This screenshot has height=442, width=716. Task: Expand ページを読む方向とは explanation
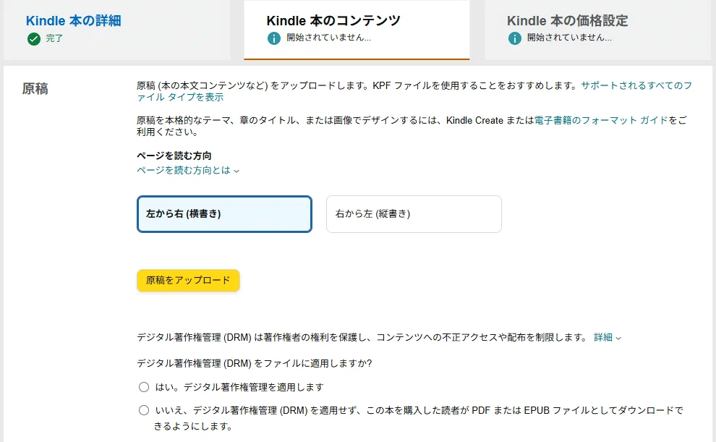[184, 170]
